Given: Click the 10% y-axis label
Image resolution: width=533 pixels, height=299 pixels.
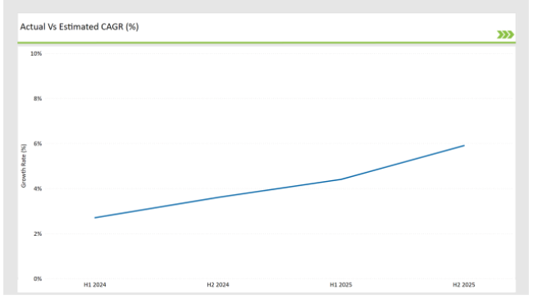Looking at the screenshot, I should click(36, 54).
